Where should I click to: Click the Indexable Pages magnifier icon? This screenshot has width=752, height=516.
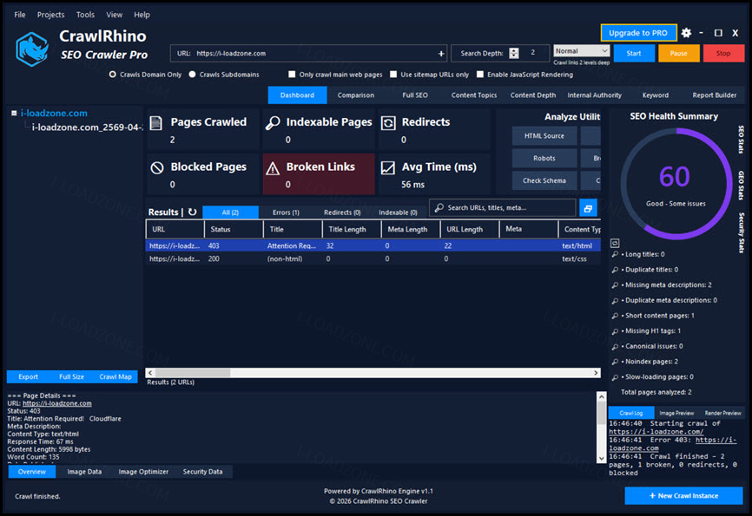273,123
